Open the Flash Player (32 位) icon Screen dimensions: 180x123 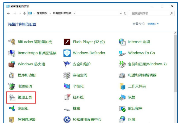(x=67, y=42)
